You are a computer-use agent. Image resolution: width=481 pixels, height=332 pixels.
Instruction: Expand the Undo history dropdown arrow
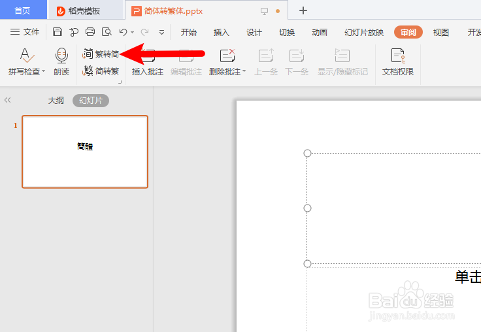132,32
